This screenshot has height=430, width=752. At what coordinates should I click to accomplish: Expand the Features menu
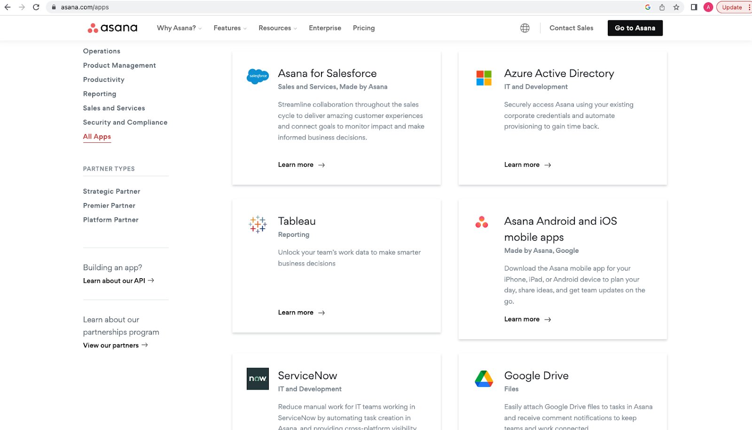pyautogui.click(x=227, y=28)
